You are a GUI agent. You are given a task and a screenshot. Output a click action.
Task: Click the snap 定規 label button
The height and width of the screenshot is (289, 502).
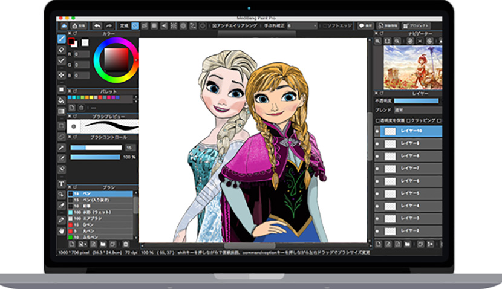(x=124, y=26)
